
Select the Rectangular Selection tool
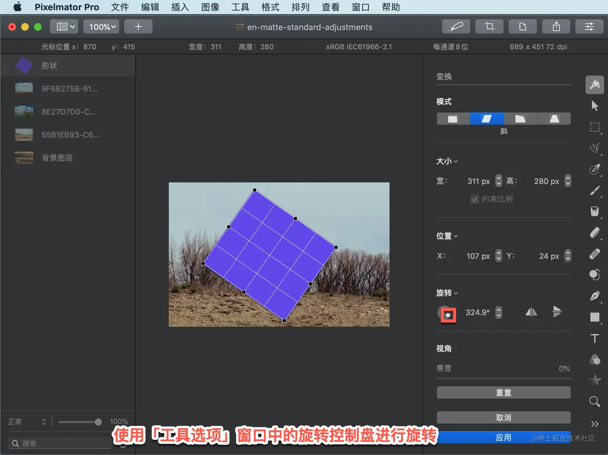coord(595,127)
